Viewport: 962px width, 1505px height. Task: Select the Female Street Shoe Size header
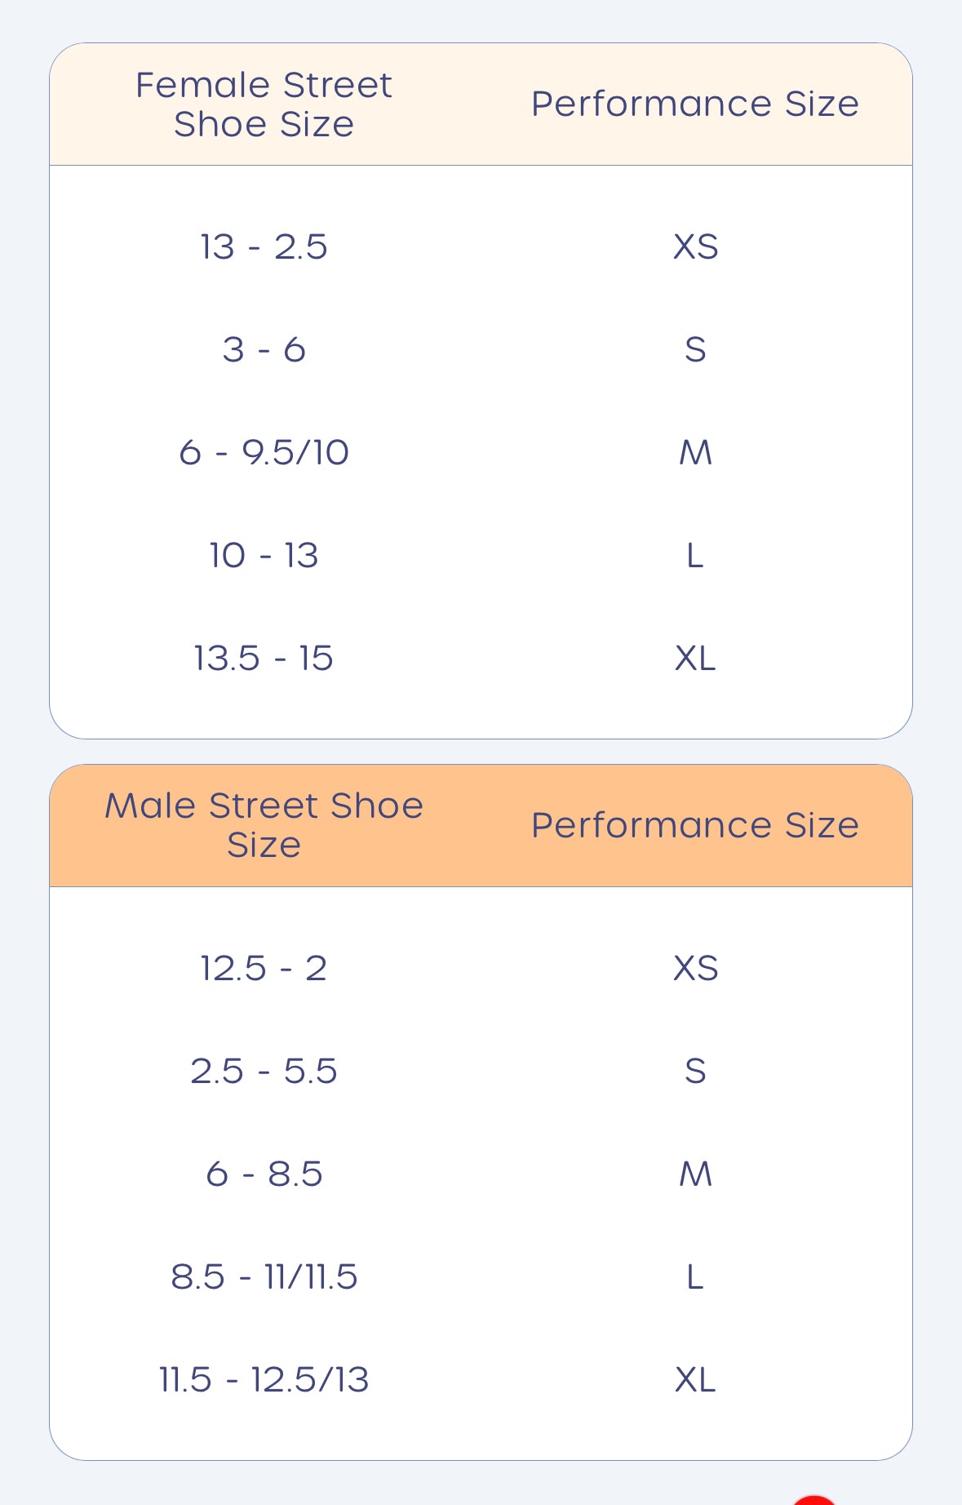point(264,104)
